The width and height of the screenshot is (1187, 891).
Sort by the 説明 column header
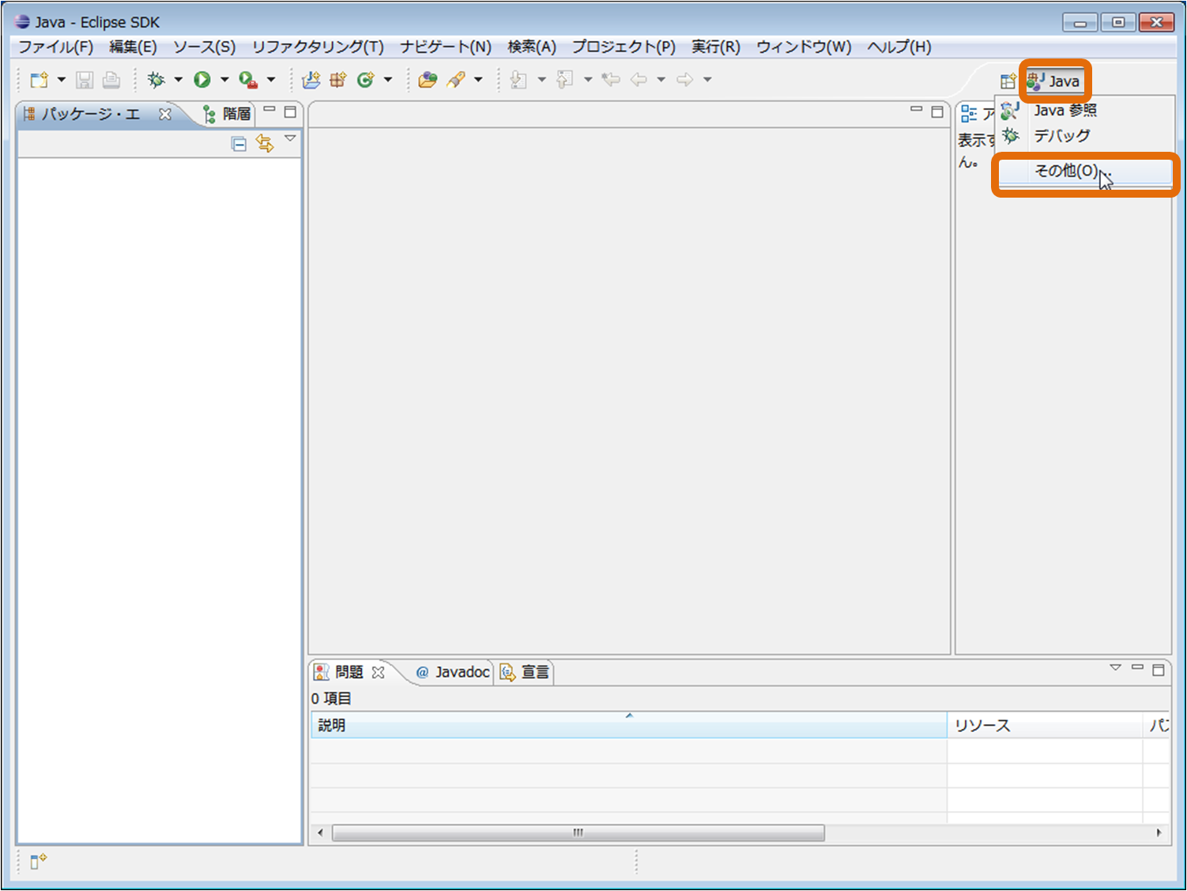point(629,725)
